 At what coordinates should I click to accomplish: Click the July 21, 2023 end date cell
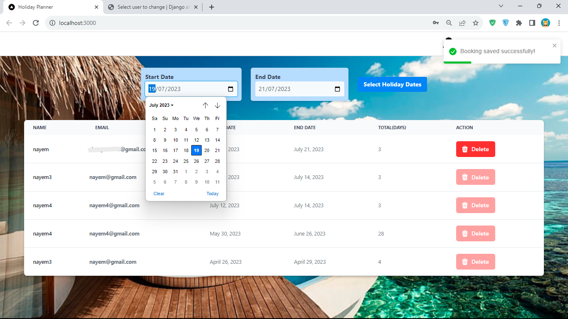(x=309, y=149)
